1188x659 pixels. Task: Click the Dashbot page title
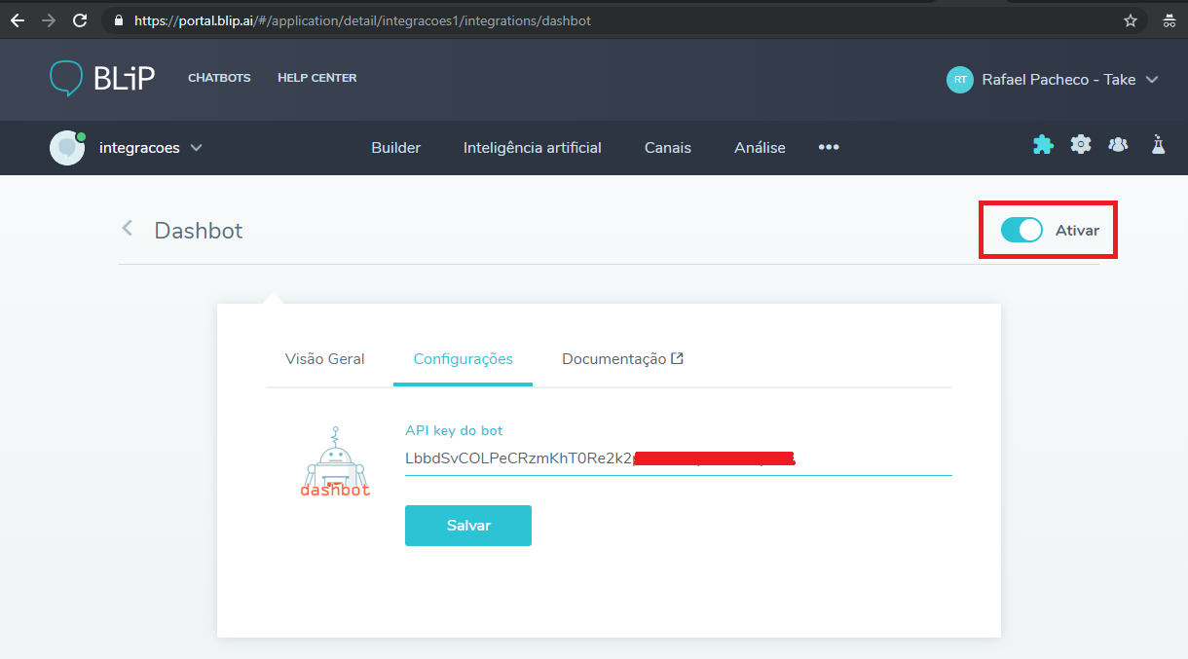[199, 231]
